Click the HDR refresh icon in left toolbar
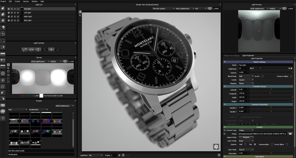This screenshot has height=158, width=296. tap(3, 112)
